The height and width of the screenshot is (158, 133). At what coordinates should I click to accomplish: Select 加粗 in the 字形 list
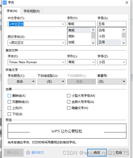(x=79, y=42)
